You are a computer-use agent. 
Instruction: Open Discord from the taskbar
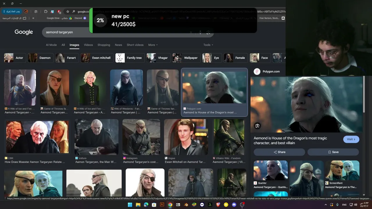[234, 205]
